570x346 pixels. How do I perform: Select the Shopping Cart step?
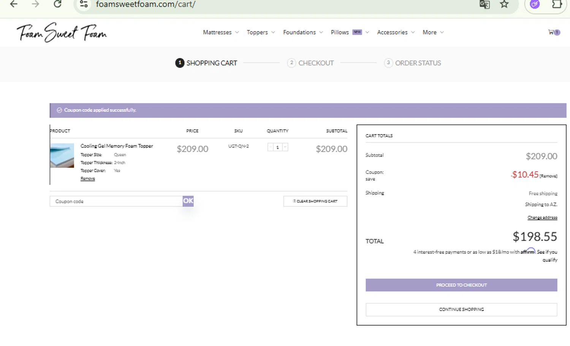pyautogui.click(x=206, y=63)
